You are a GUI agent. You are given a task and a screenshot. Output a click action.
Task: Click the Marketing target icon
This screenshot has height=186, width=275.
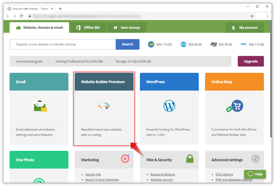125,158
